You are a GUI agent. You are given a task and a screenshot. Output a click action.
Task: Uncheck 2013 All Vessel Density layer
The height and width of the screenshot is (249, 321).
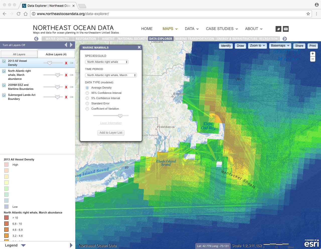(4, 61)
